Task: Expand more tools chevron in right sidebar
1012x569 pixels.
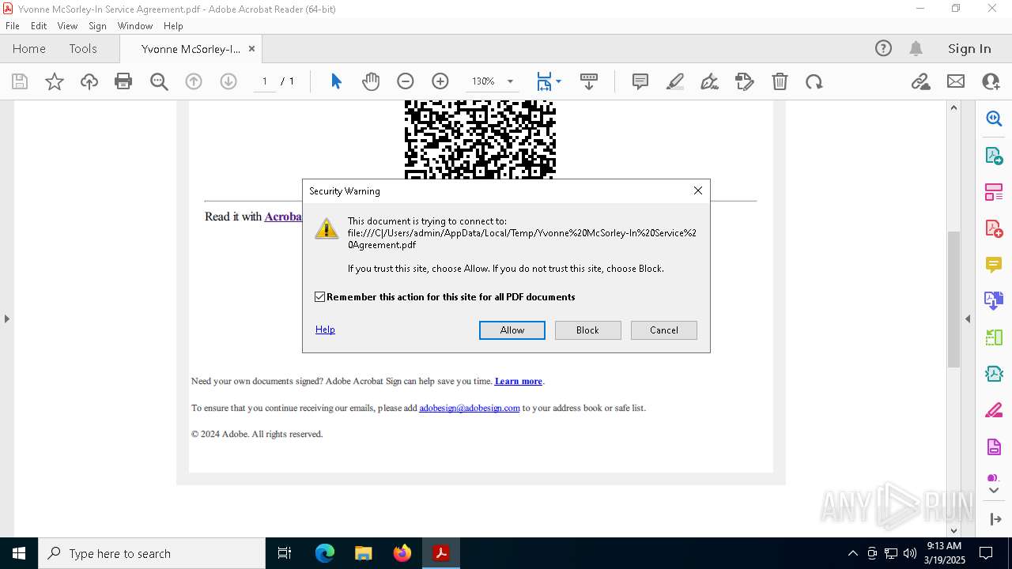Action: (x=994, y=491)
